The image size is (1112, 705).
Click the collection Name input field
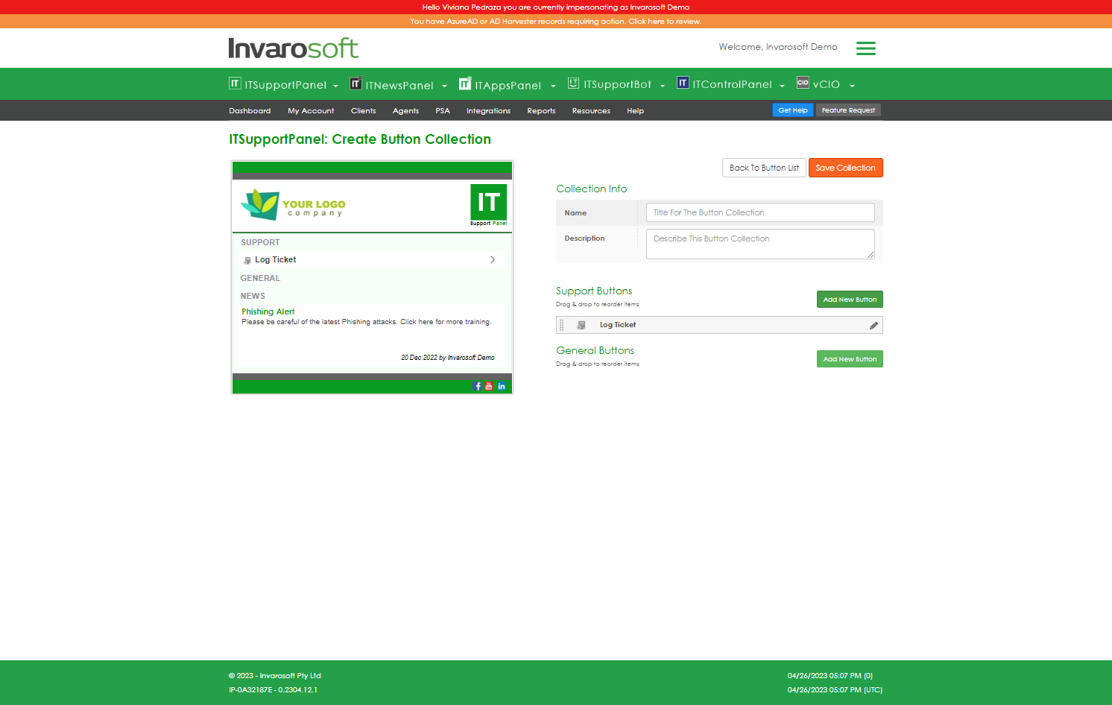point(760,212)
